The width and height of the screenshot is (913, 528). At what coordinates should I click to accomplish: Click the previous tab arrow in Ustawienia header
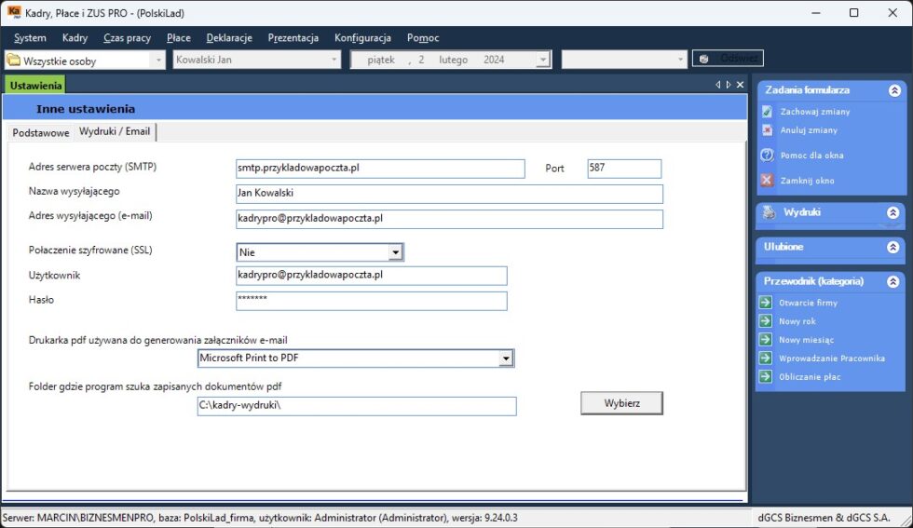point(717,85)
